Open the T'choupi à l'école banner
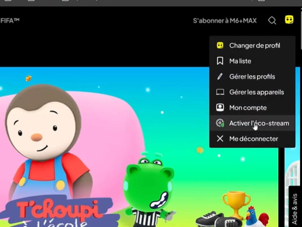The height and width of the screenshot is (227, 302). pos(139,147)
